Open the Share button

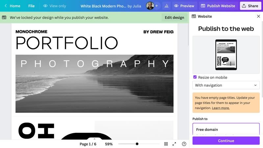(x=251, y=6)
